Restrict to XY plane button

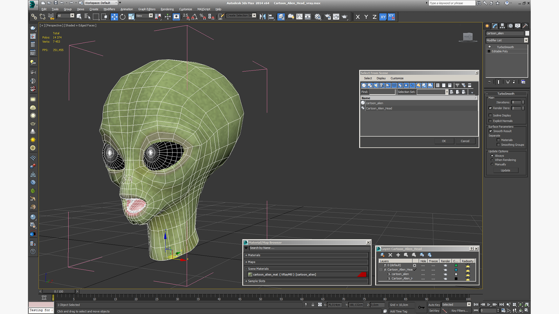click(x=383, y=17)
